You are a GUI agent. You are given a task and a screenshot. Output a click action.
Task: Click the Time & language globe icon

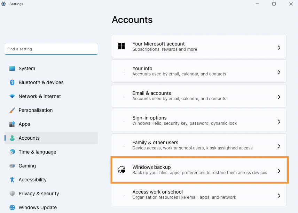[x=12, y=152]
